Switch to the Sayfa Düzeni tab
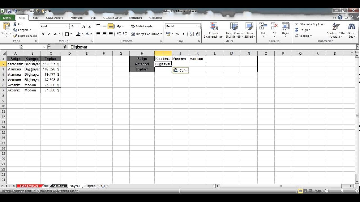This screenshot has height=202, width=360. [55, 17]
